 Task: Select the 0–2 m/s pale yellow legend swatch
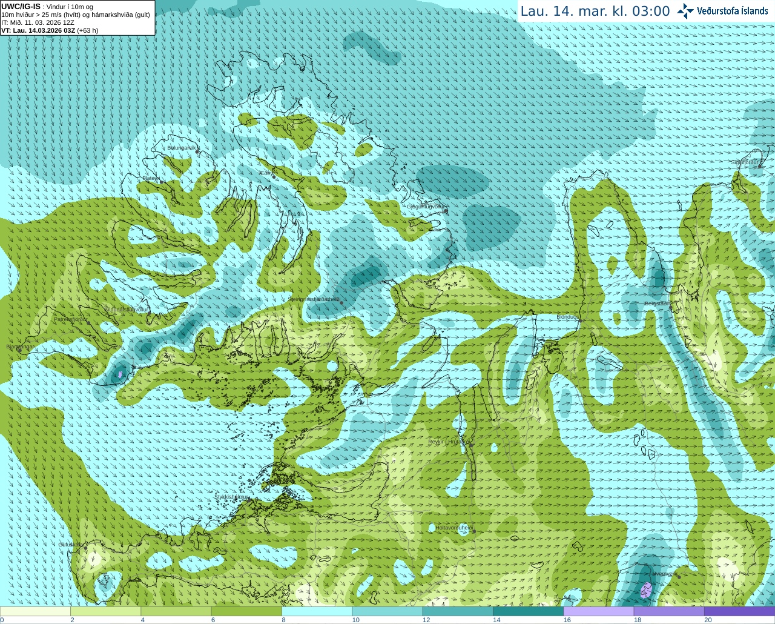(x=35, y=611)
